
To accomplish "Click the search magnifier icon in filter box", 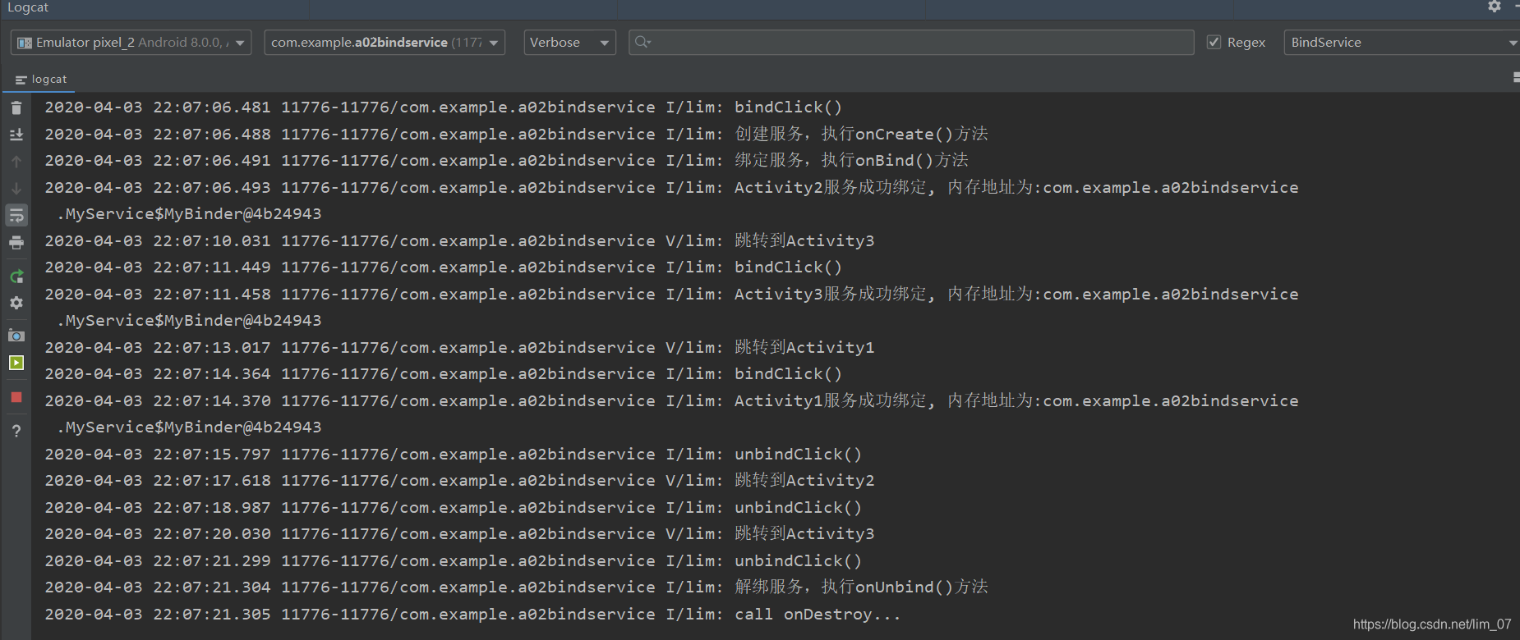I will tap(643, 43).
